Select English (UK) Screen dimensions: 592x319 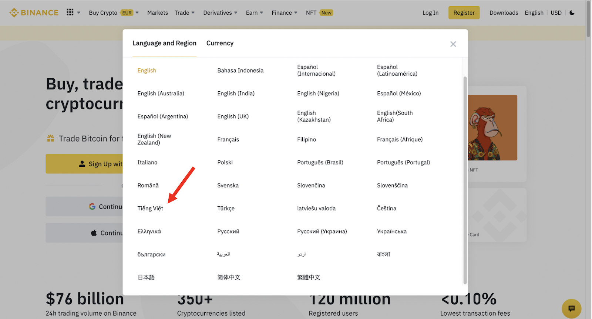(233, 116)
